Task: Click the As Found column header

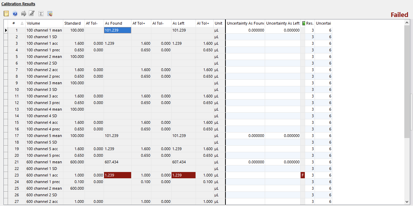Action: tap(117, 23)
